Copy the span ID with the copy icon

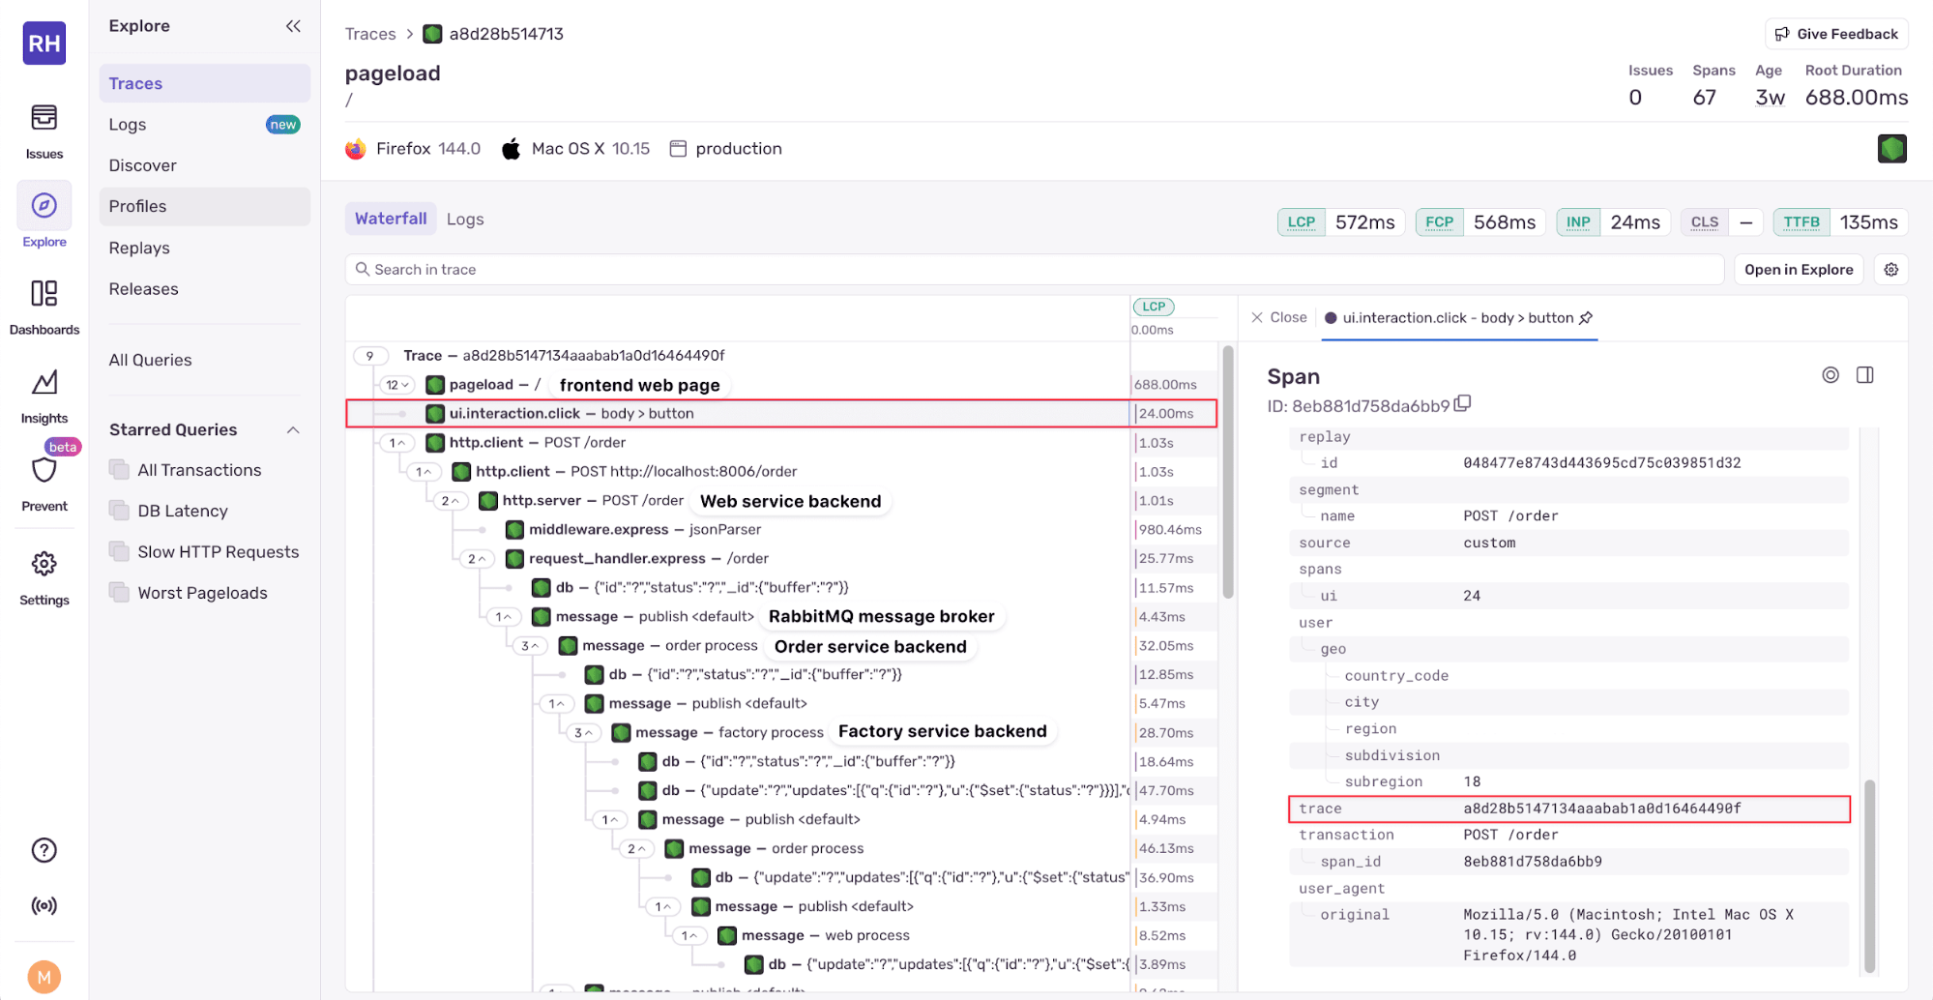coord(1463,403)
